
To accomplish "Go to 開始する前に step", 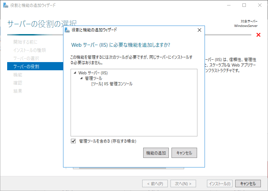I will [26, 42].
